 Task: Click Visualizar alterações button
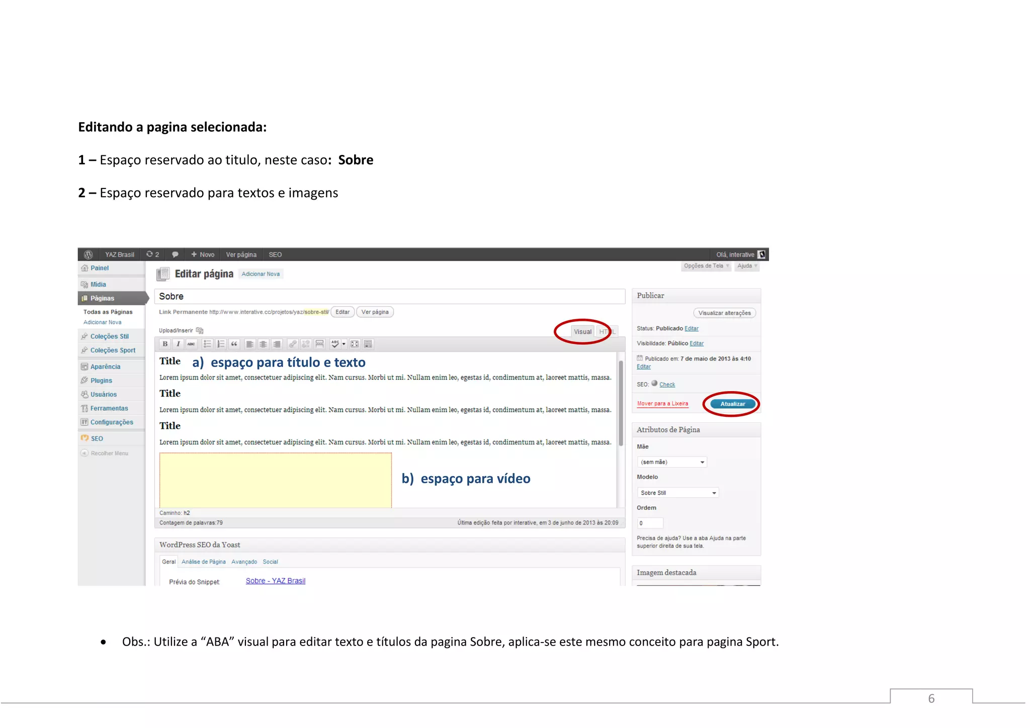[x=724, y=313]
